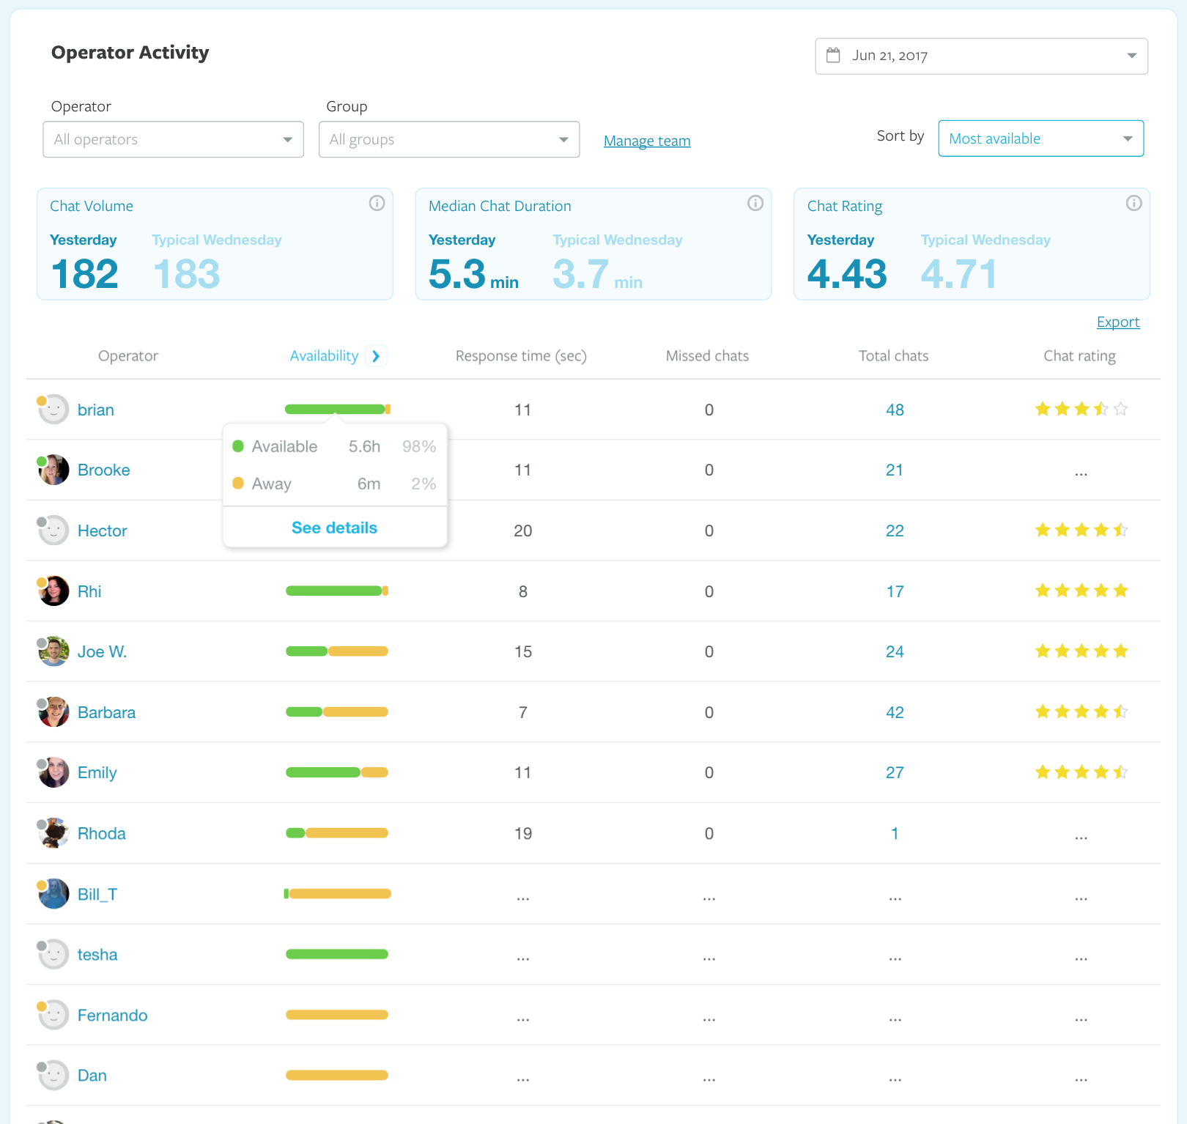The image size is (1187, 1124).
Task: Click the Median Chat Duration info icon
Action: pyautogui.click(x=755, y=204)
